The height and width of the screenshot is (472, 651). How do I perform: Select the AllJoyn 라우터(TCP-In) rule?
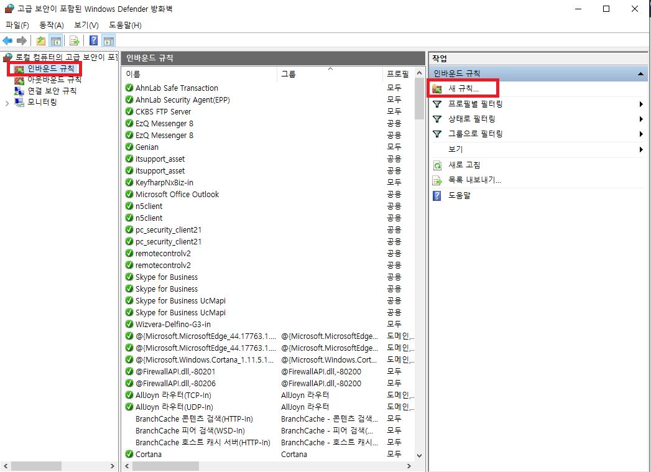[x=173, y=395]
